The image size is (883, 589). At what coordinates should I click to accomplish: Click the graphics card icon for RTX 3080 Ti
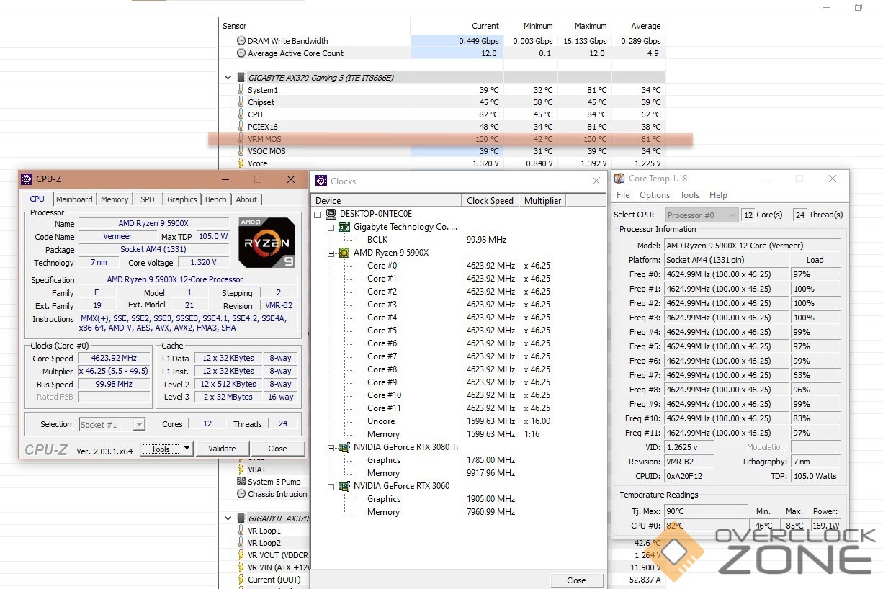(x=344, y=447)
